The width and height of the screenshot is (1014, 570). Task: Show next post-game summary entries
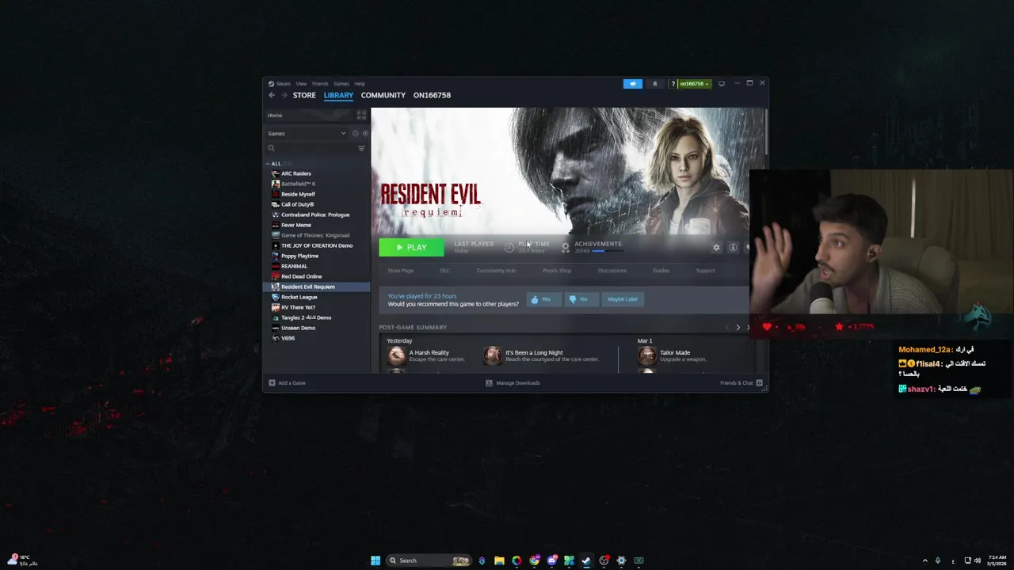738,328
